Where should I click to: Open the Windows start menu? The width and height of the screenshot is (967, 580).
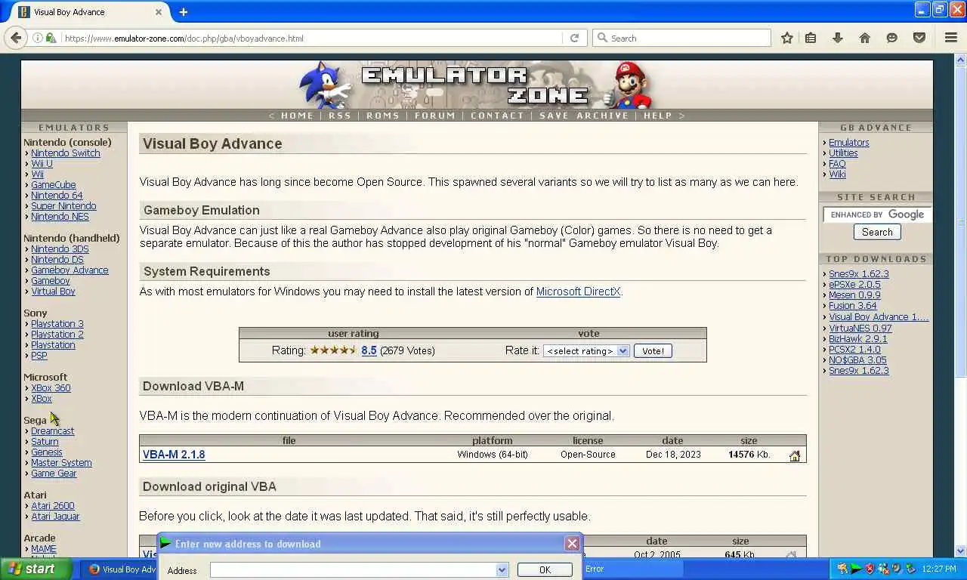pyautogui.click(x=36, y=569)
